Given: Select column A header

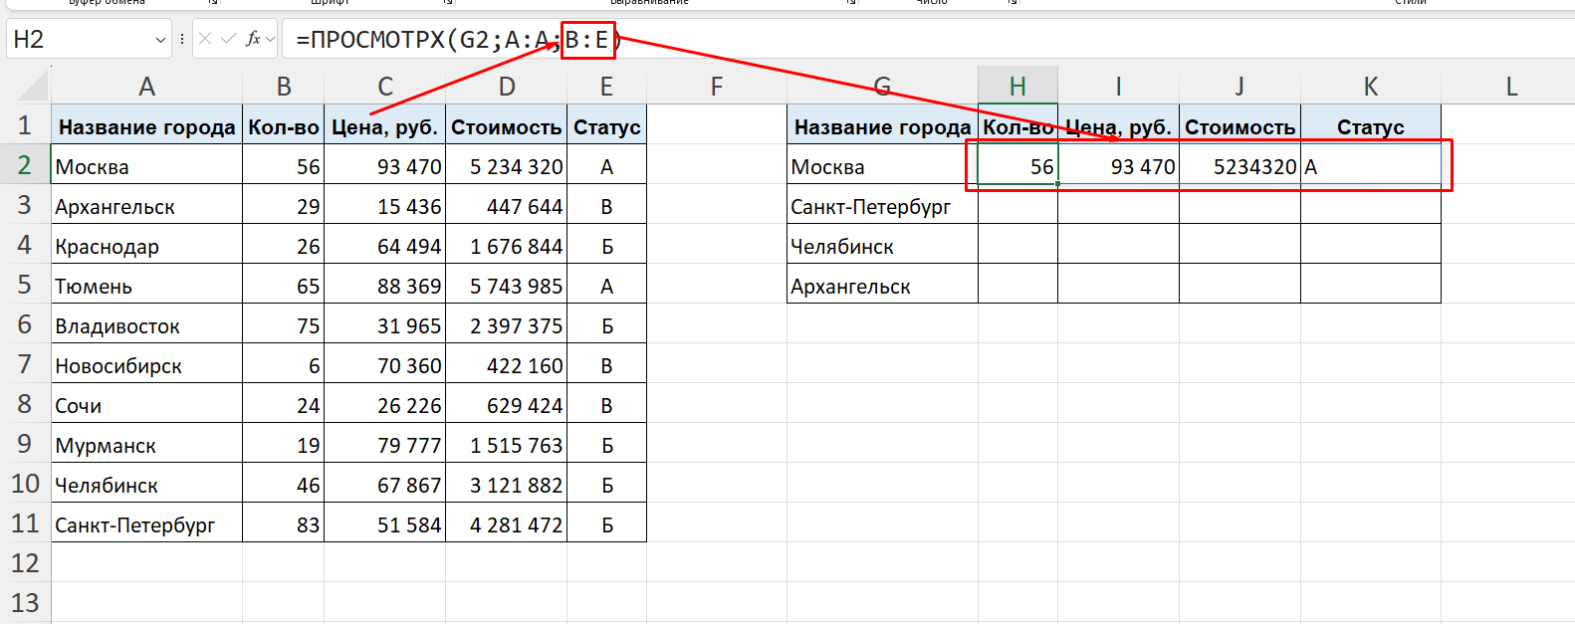Looking at the screenshot, I should (146, 87).
